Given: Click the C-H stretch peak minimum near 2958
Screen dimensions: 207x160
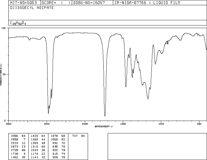Looking at the screenshot, I should 48,113.
